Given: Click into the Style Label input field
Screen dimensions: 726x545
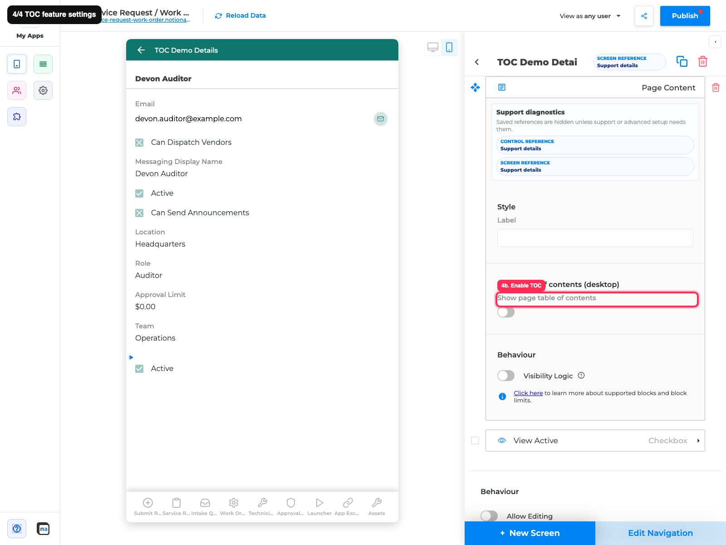Looking at the screenshot, I should [x=595, y=238].
